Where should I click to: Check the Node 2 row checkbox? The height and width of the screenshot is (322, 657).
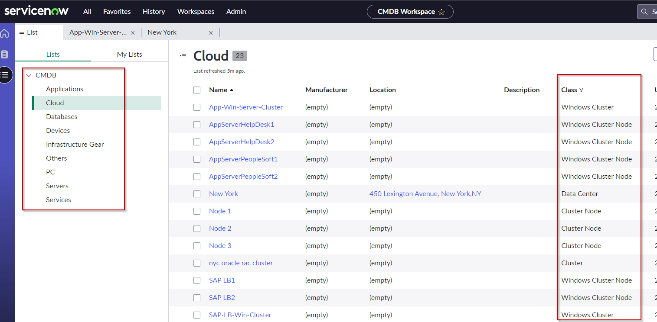point(197,229)
